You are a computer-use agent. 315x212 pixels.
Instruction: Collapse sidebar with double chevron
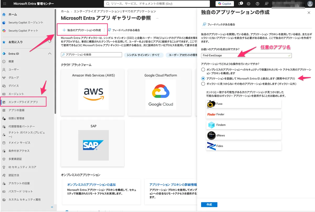[x=52, y=207]
